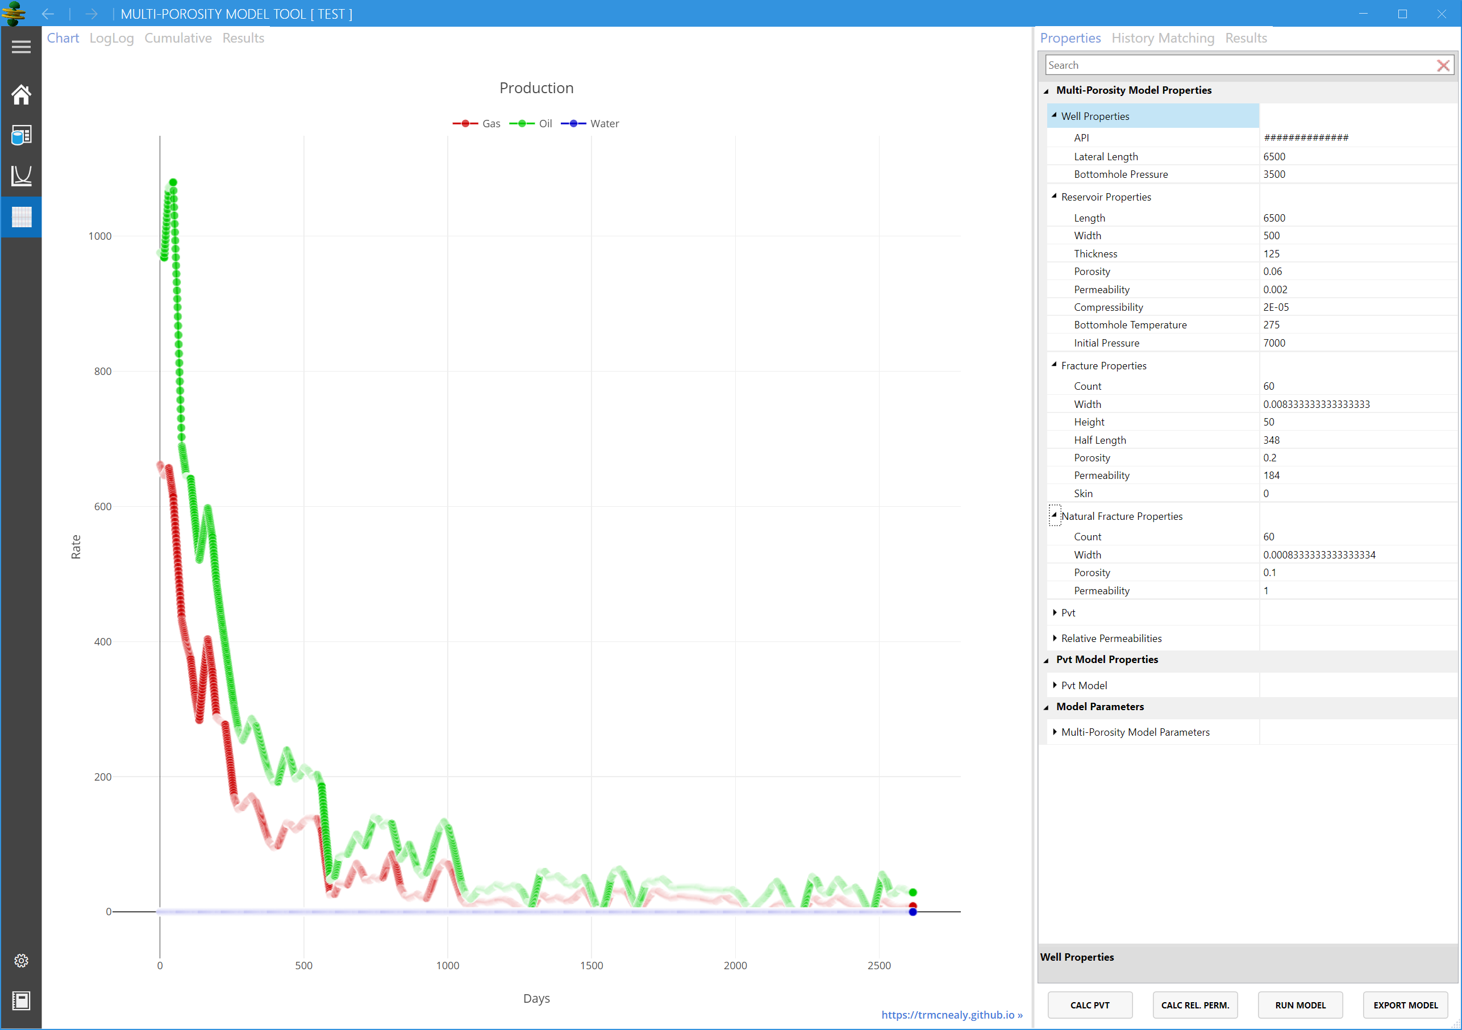
Task: Open the History Matching tab
Action: [x=1162, y=38]
